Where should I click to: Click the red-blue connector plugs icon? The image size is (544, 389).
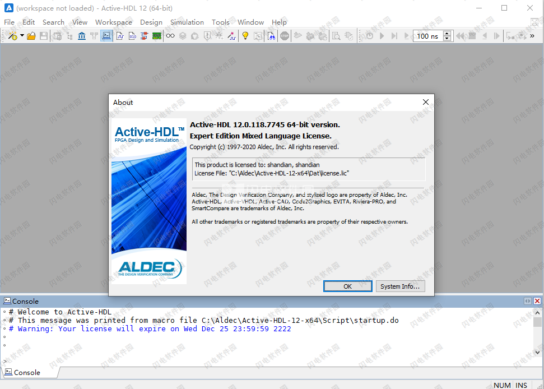145,36
